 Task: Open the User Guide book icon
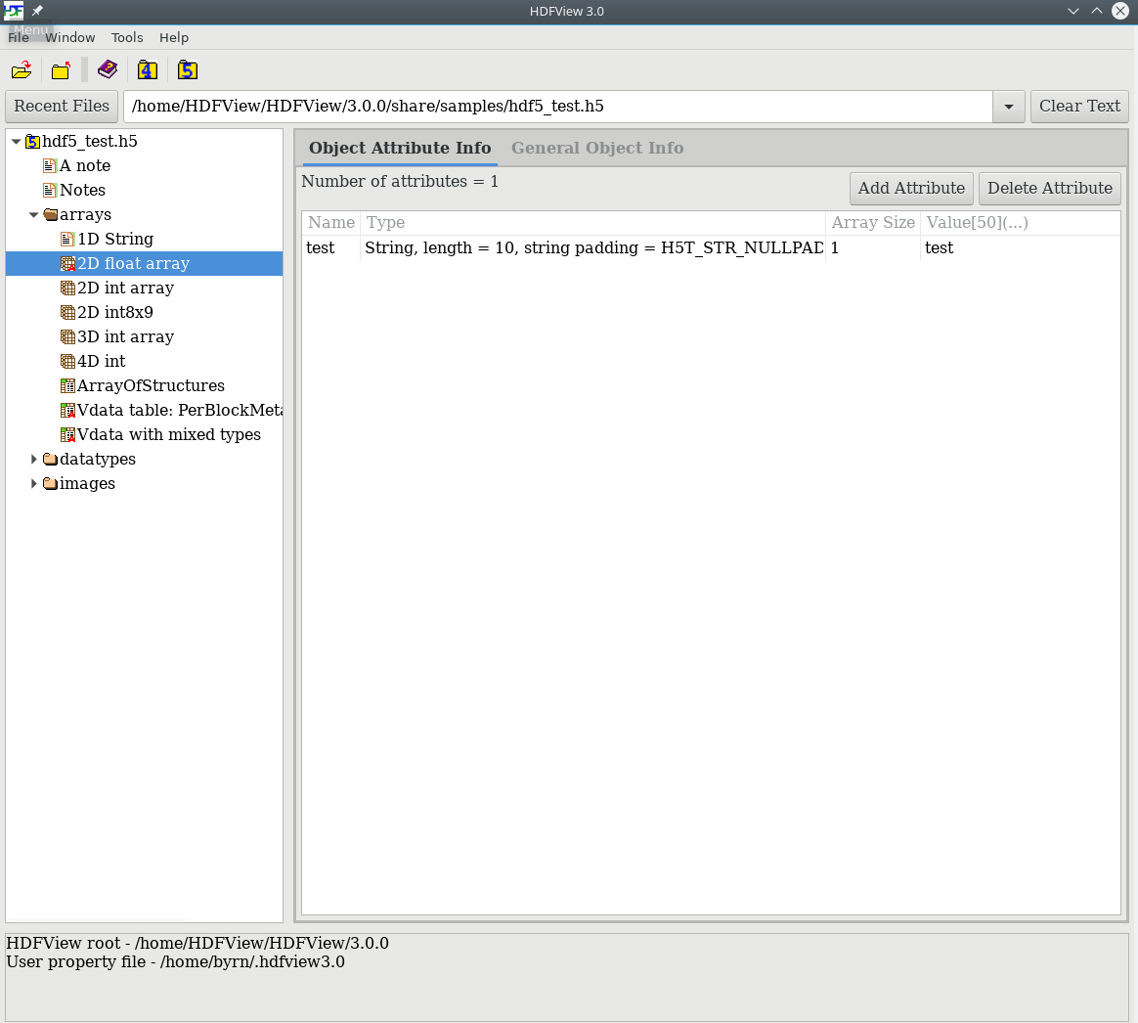(108, 69)
